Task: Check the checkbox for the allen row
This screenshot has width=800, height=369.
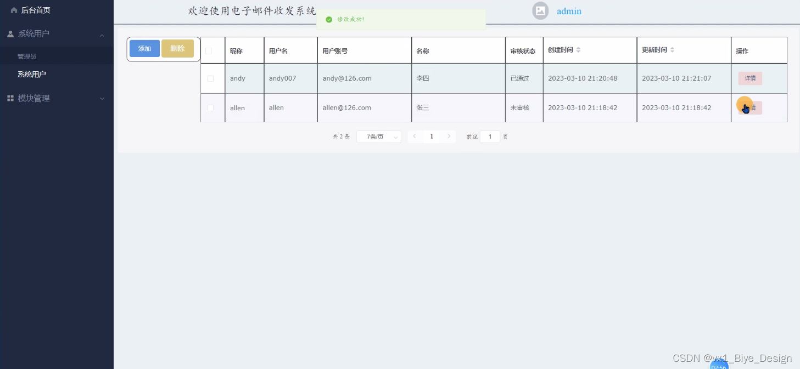Action: 210,108
